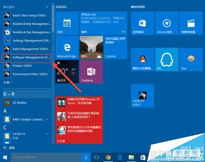This screenshot has width=205, height=162.
Task: Select Software Management V5 text entry
Action: pyautogui.click(x=31, y=57)
